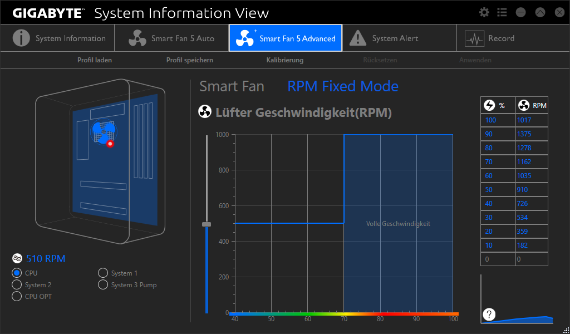Click the Record waveform icon

474,38
